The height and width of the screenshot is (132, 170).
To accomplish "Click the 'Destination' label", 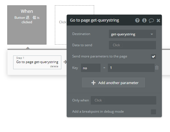I will click(x=81, y=34).
